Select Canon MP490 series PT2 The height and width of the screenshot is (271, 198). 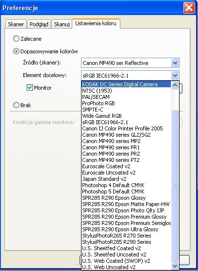[126, 160]
